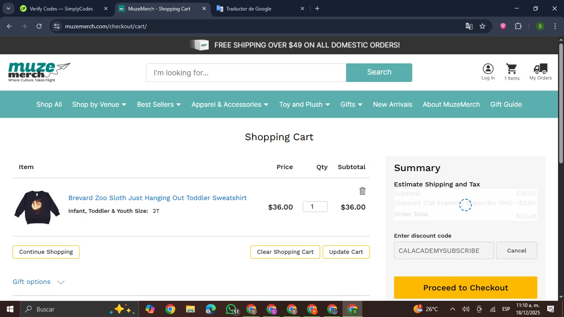Click the sweatshirt product thumbnail

37,207
